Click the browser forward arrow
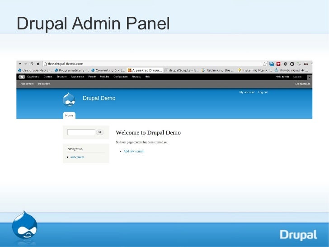329x247 pixels. pos(26,64)
